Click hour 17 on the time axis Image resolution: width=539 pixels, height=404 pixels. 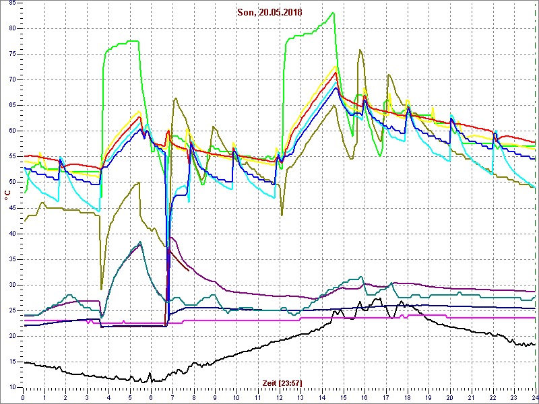[x=385, y=397]
